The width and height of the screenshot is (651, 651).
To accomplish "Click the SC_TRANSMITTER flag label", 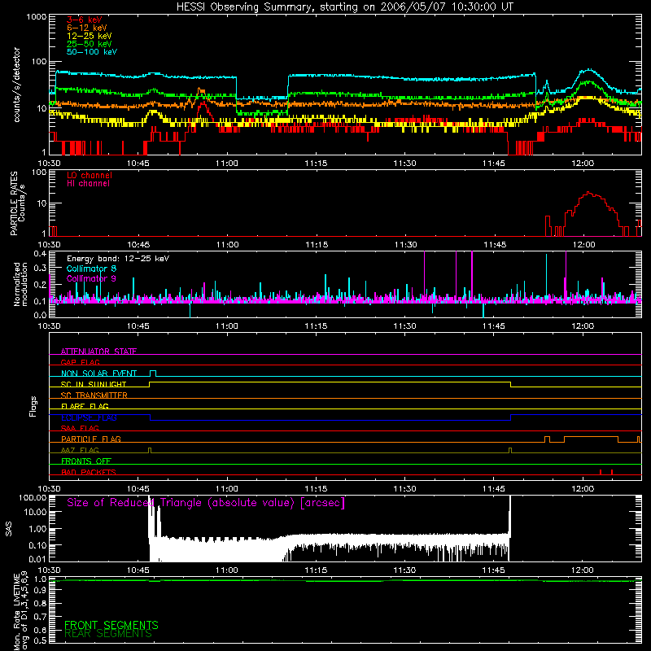I will (94, 395).
